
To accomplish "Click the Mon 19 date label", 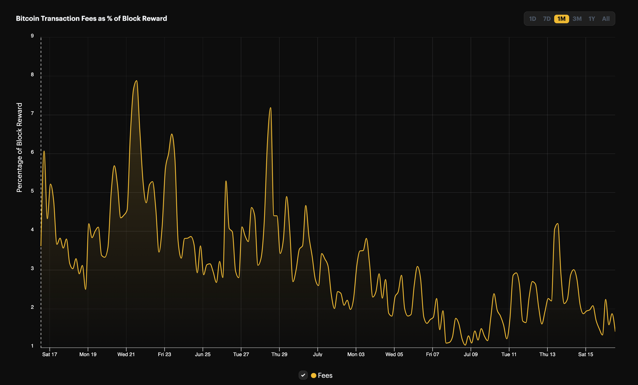I will click(x=88, y=354).
